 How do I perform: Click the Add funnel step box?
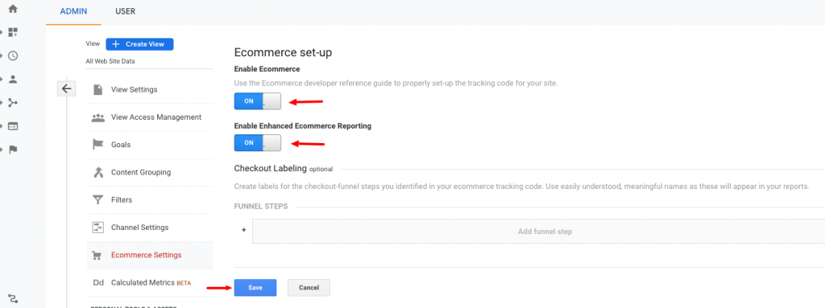[539, 232]
